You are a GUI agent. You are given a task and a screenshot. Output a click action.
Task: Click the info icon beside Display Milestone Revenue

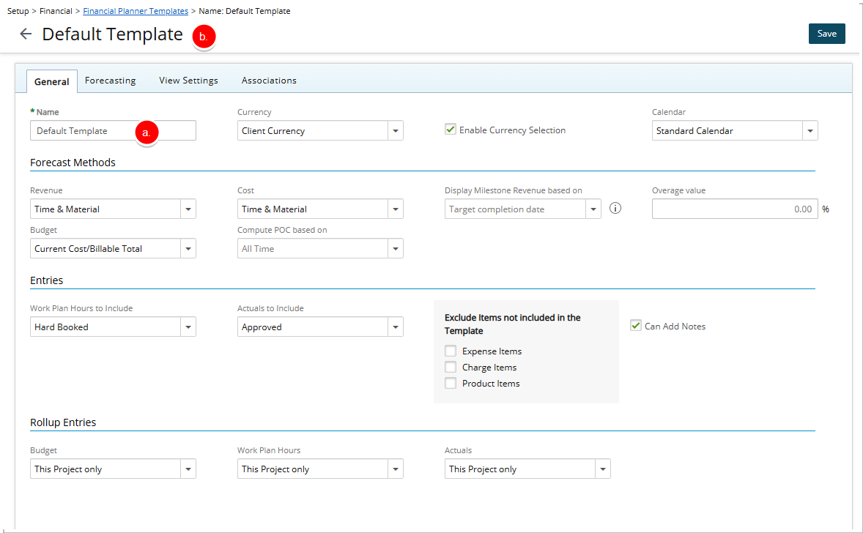(615, 208)
